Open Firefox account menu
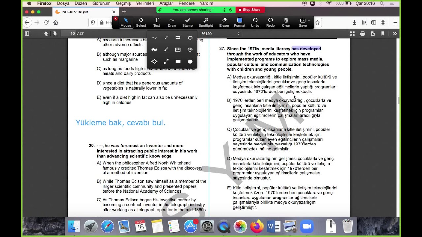Screen dimensions: 422x237 pyautogui.click(x=383, y=23)
